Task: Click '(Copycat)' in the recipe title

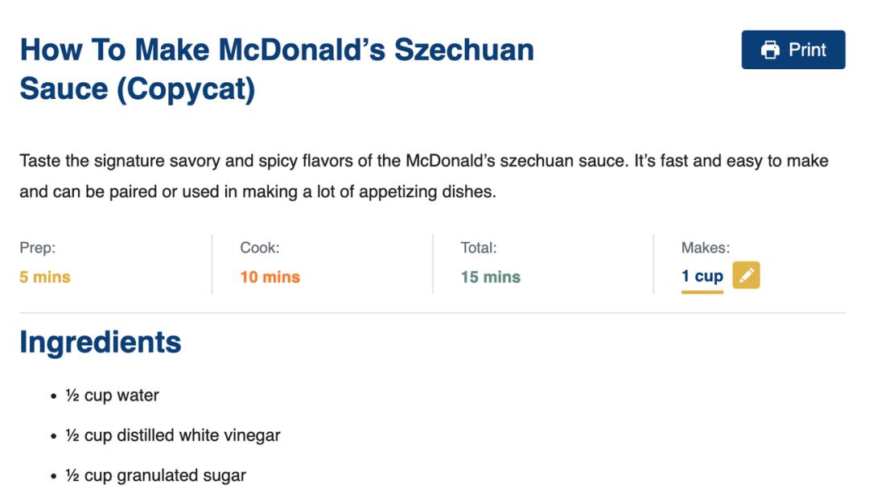Action: (x=186, y=89)
